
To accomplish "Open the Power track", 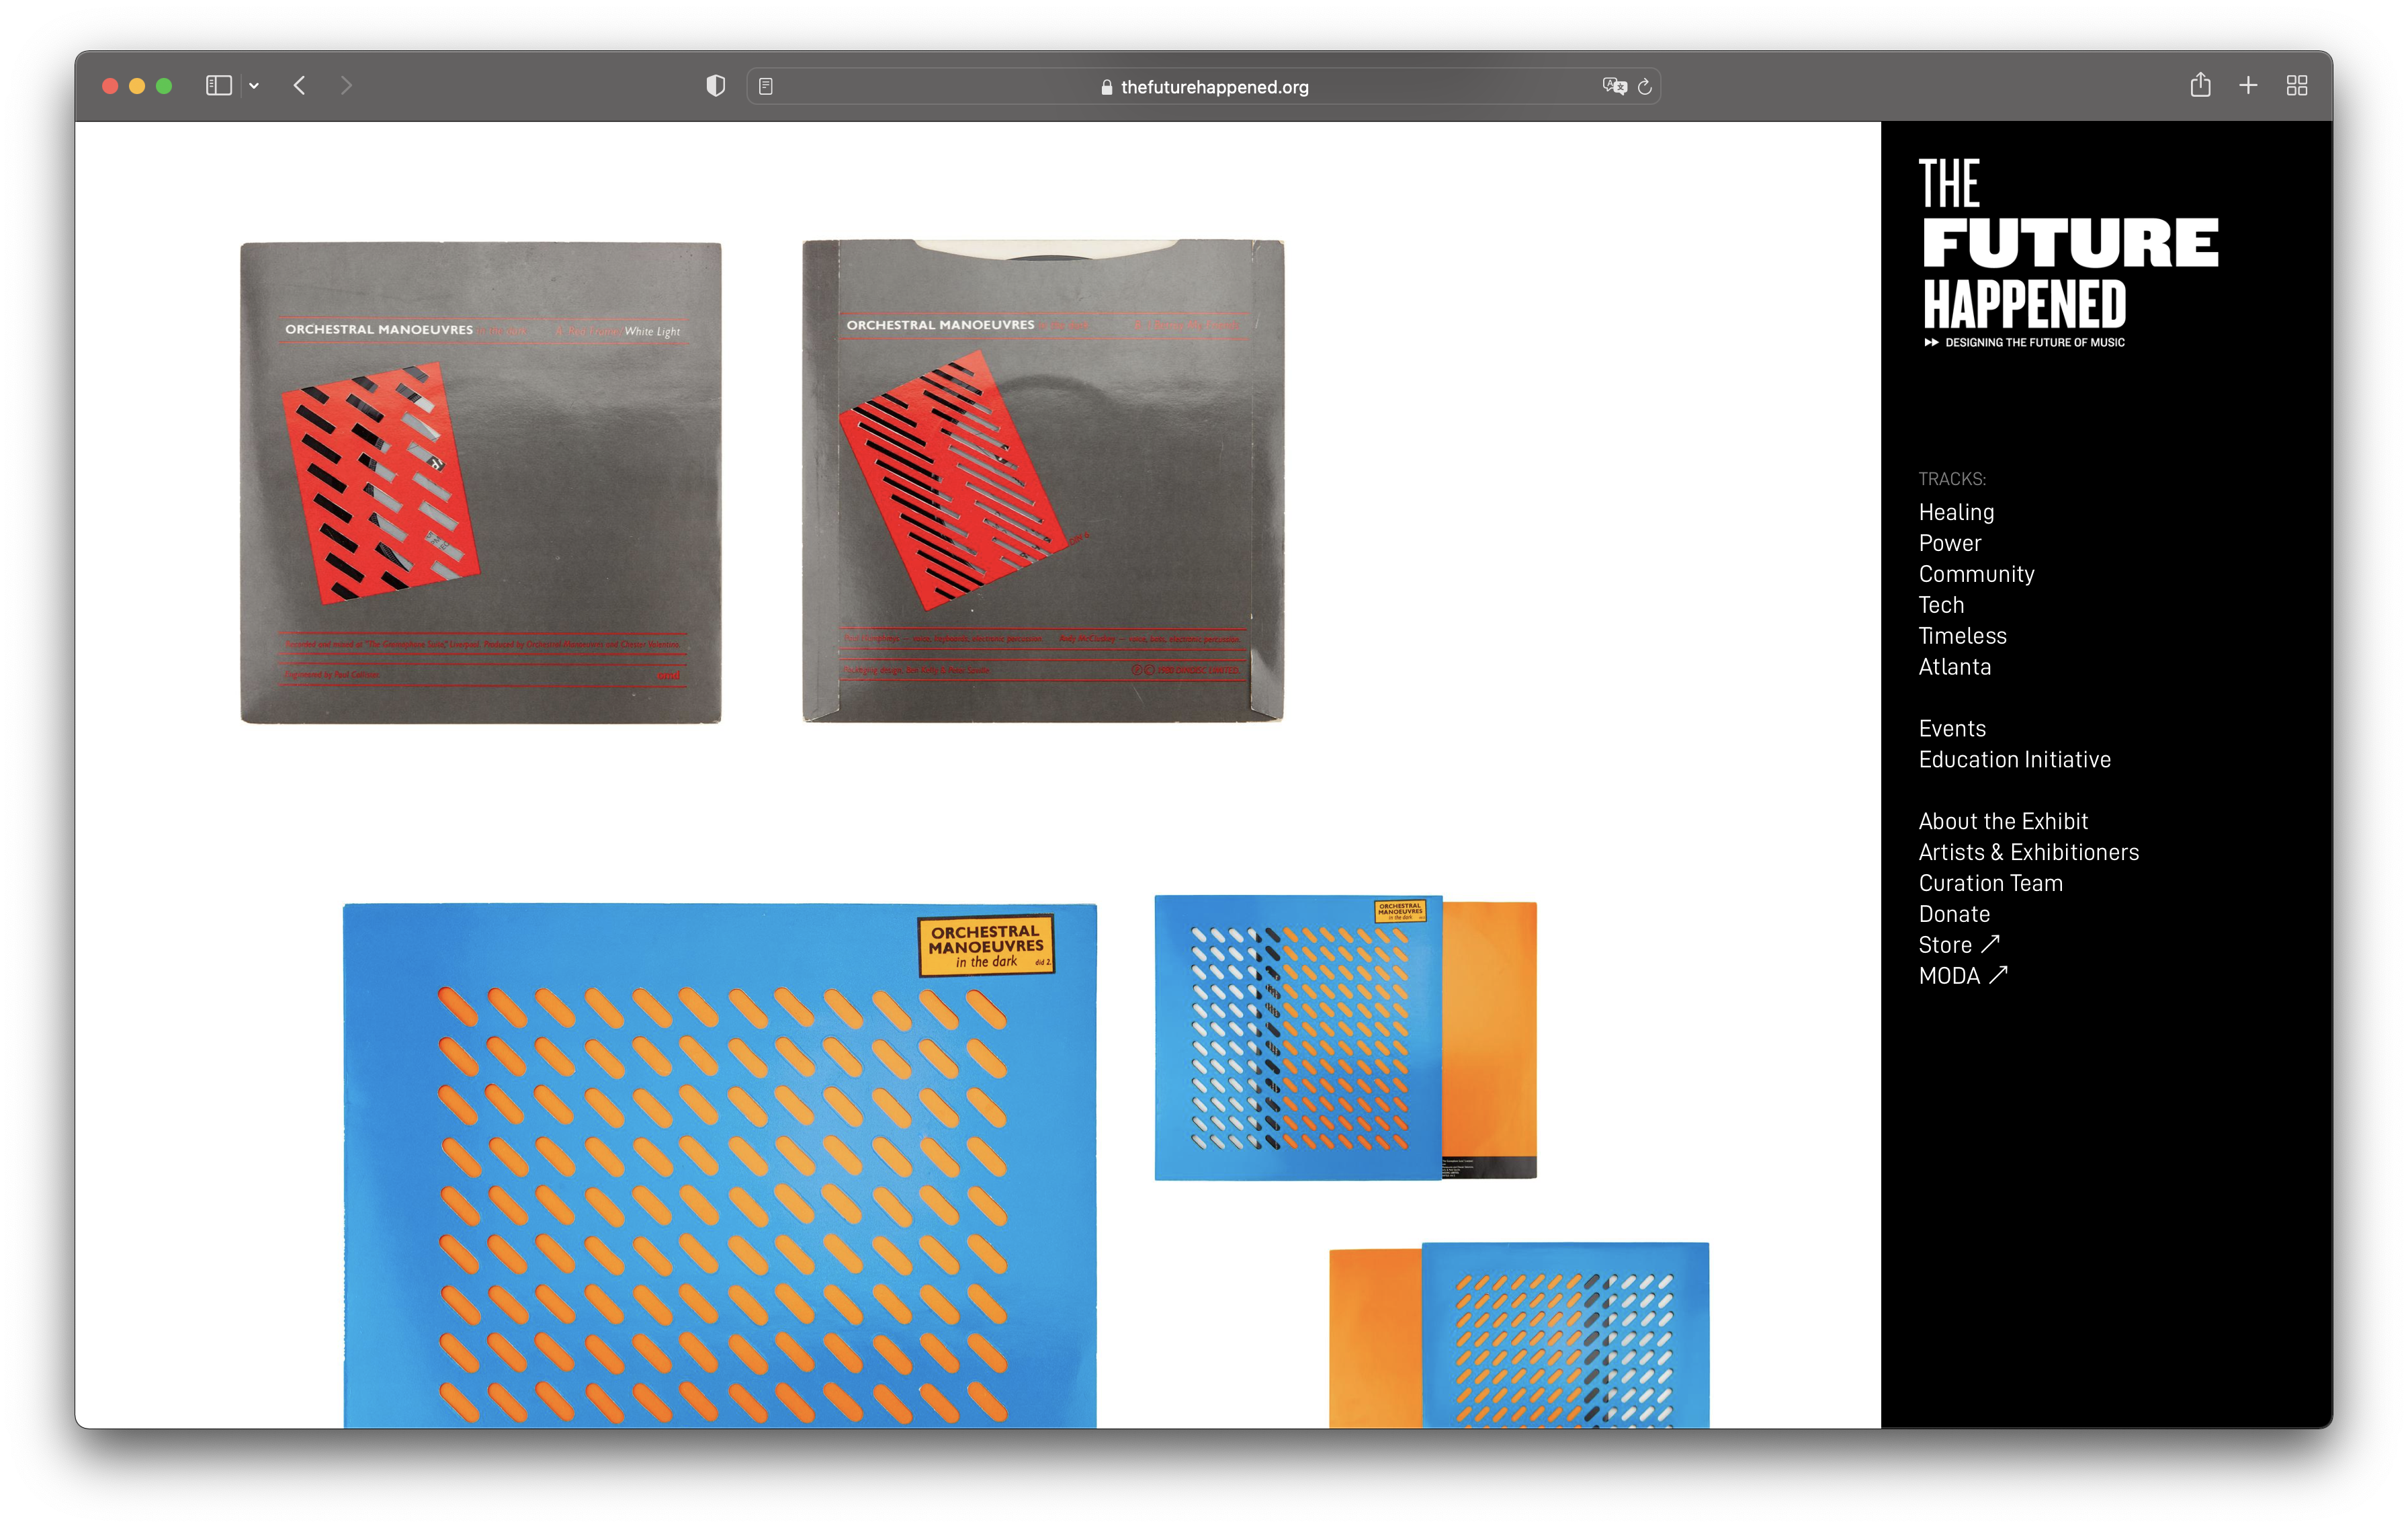I will click(x=1949, y=543).
